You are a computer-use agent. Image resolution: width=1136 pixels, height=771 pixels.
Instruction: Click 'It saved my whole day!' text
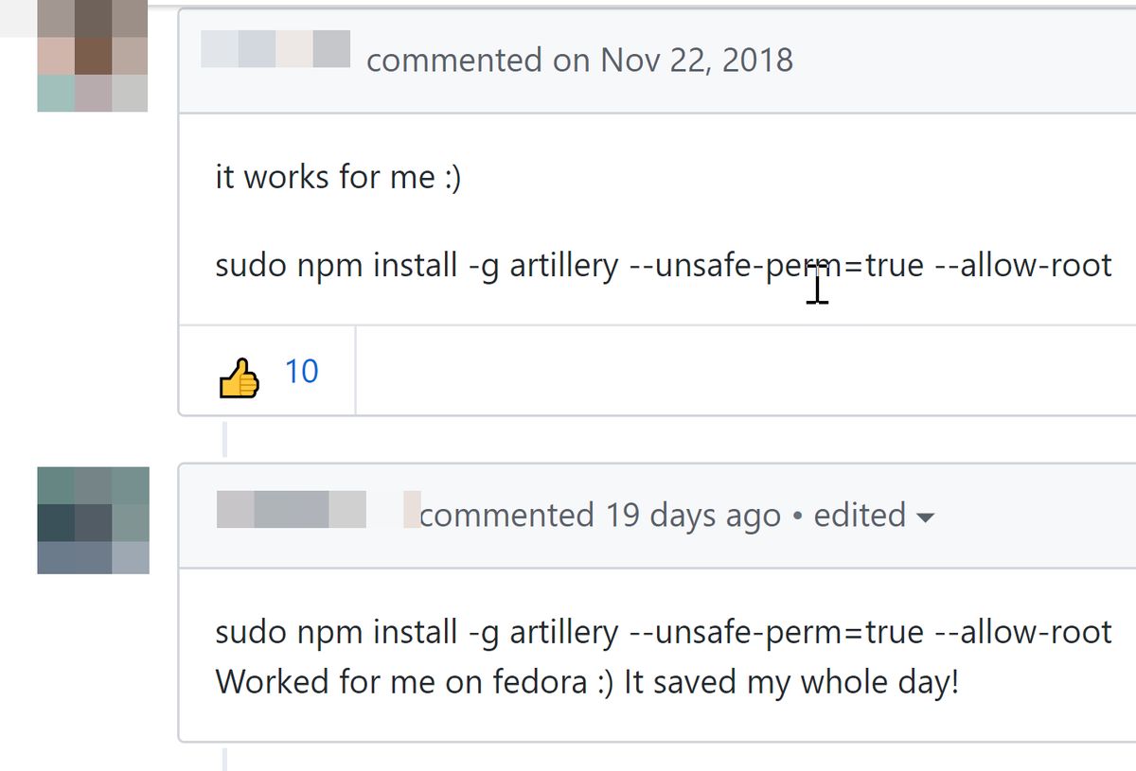(791, 682)
